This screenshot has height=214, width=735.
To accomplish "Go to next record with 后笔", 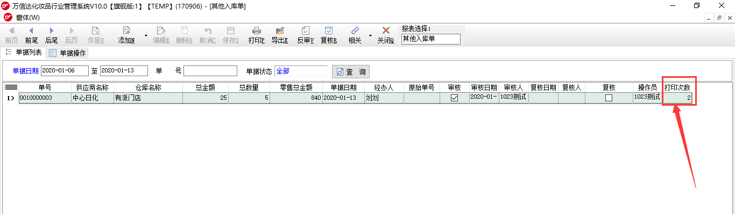I will (52, 35).
